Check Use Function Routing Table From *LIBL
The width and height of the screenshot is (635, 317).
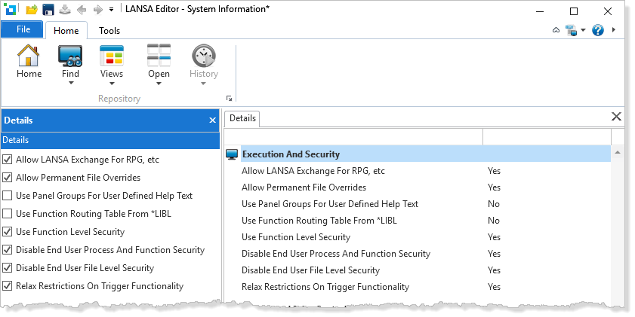(x=8, y=214)
